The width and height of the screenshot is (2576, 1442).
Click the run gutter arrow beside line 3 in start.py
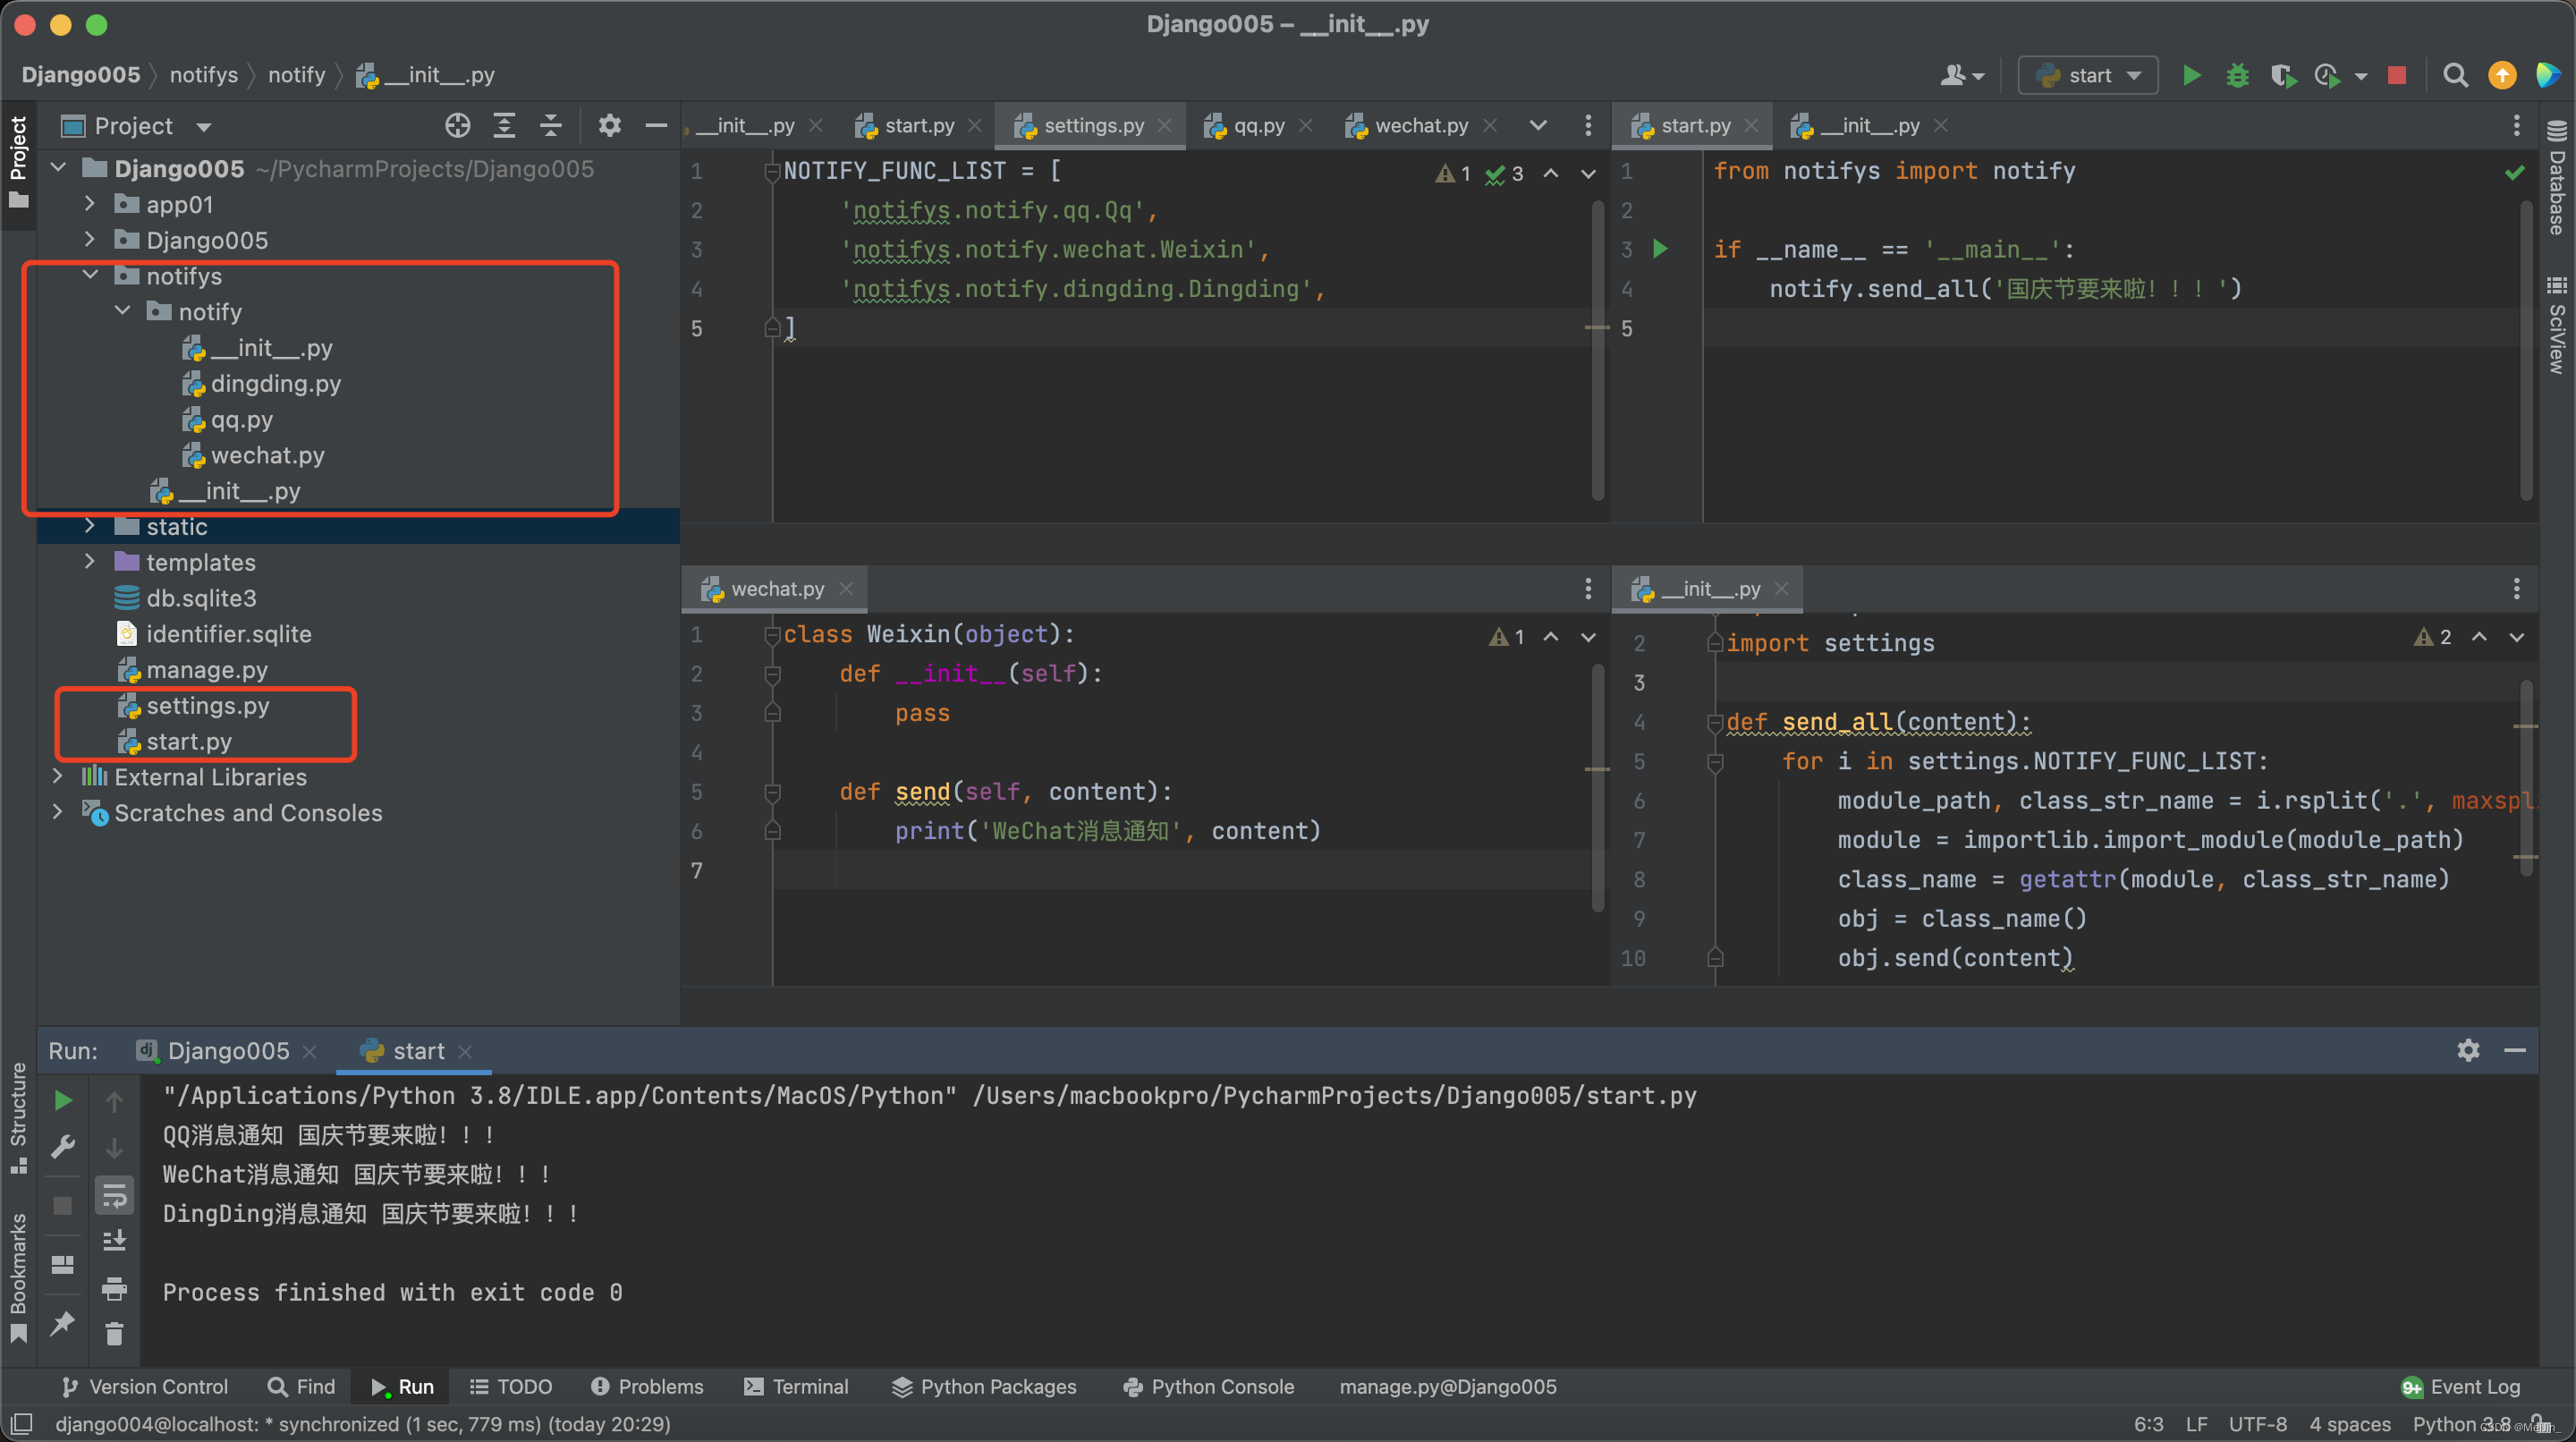1660,249
